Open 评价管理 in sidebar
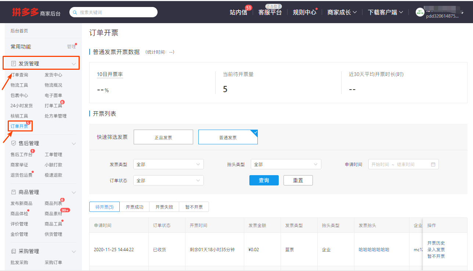This screenshot has height=271, width=473. (x=19, y=224)
